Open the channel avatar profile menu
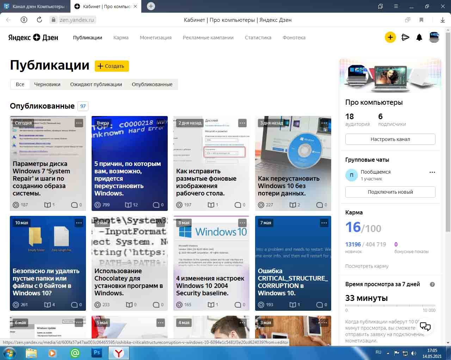The image size is (451, 360). click(x=434, y=37)
